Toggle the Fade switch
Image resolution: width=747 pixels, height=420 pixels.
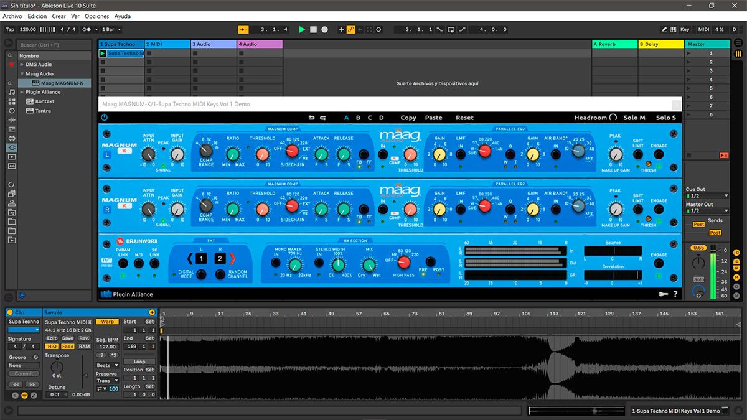click(67, 347)
